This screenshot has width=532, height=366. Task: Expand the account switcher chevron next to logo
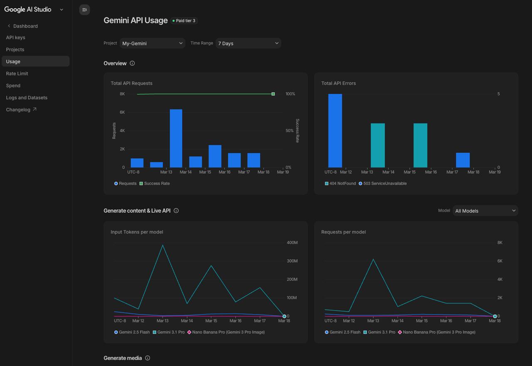point(62,10)
